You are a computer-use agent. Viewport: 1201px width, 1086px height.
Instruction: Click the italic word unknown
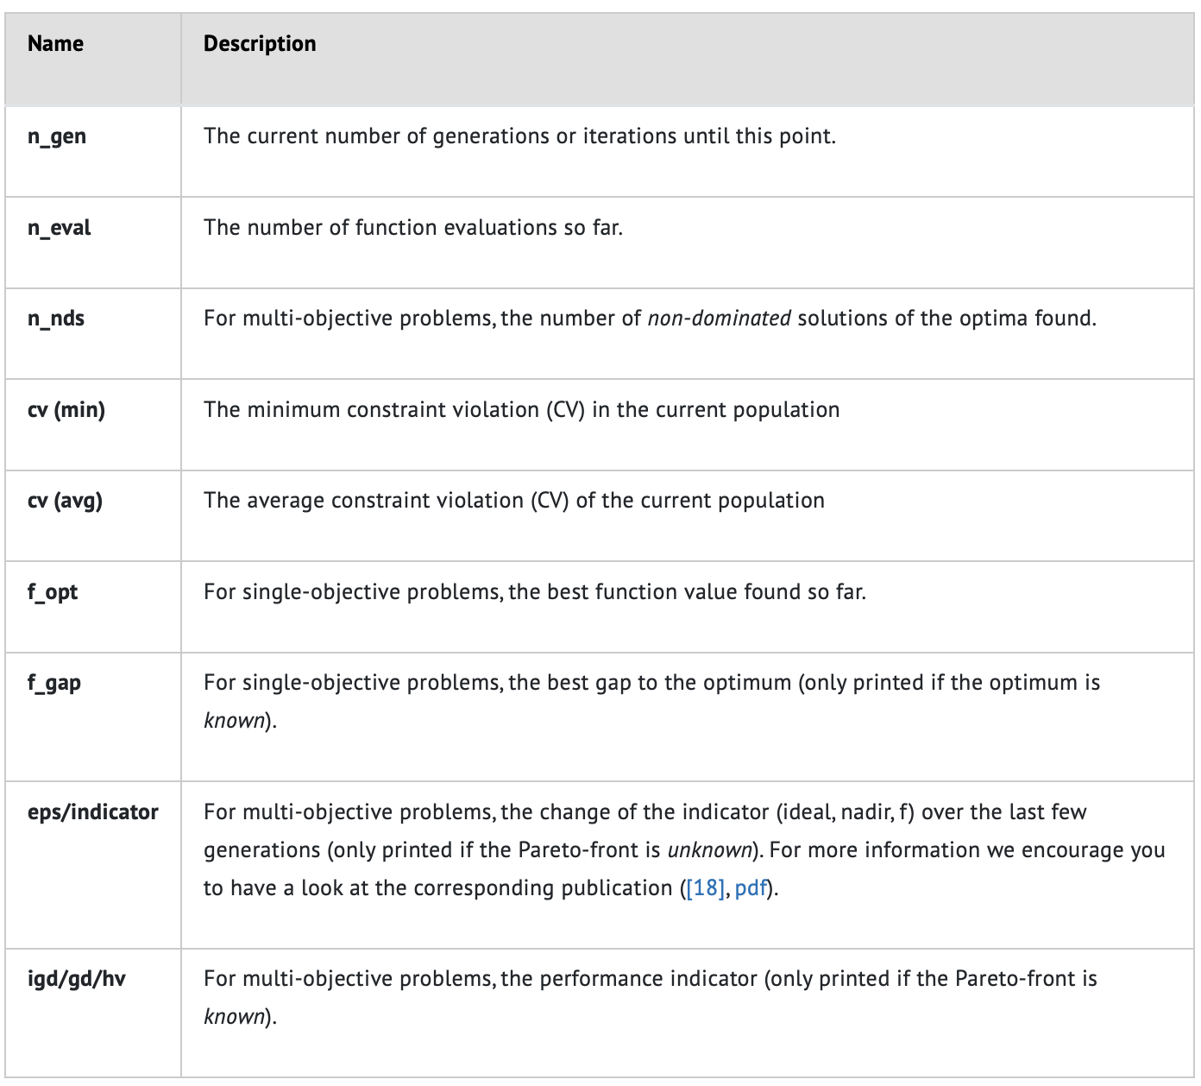[x=709, y=850]
